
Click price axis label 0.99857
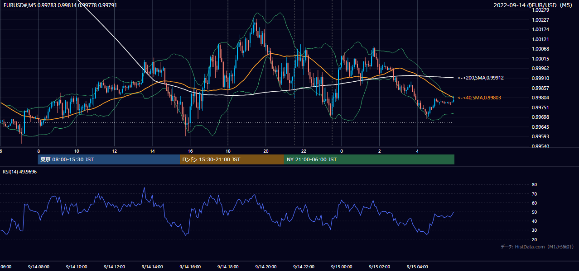tap(541, 88)
